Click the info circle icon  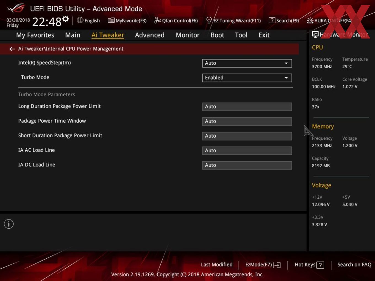point(9,224)
